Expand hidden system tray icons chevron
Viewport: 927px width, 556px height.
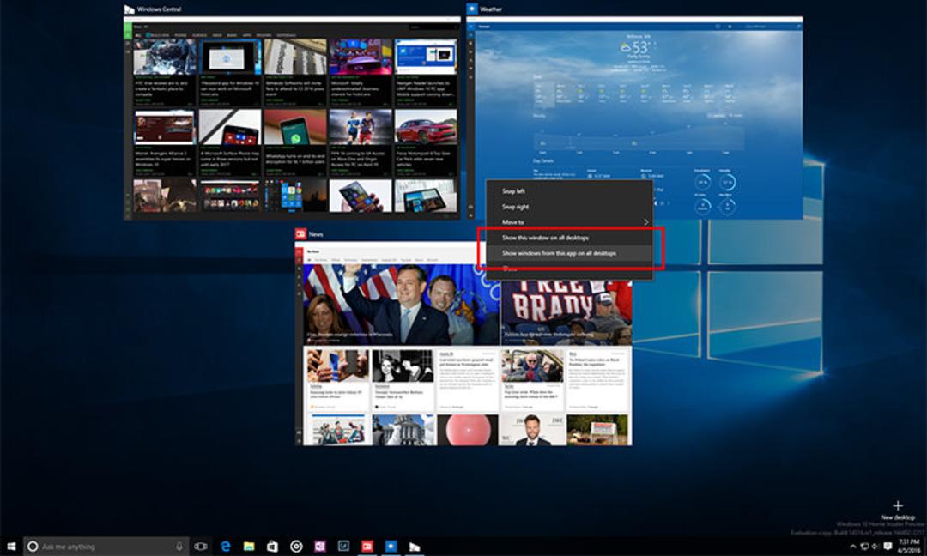(x=853, y=547)
